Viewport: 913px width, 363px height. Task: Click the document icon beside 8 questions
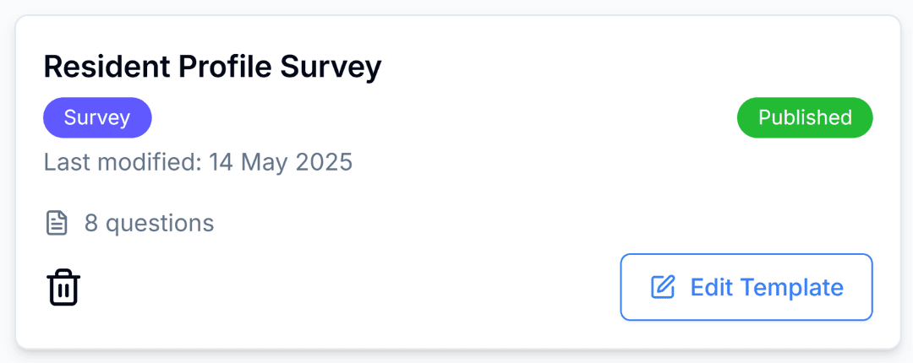(56, 224)
